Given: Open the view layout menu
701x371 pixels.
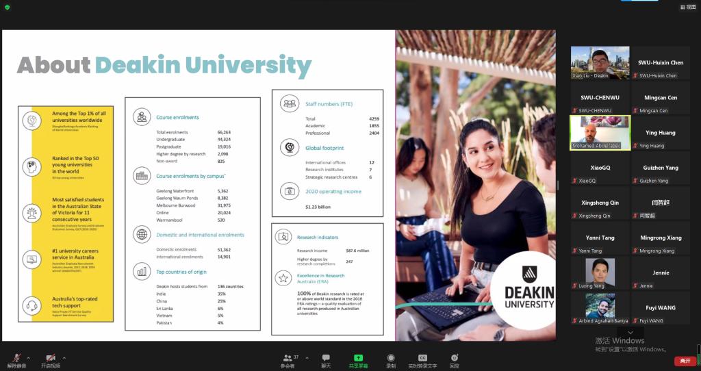Looking at the screenshot, I should (x=687, y=7).
